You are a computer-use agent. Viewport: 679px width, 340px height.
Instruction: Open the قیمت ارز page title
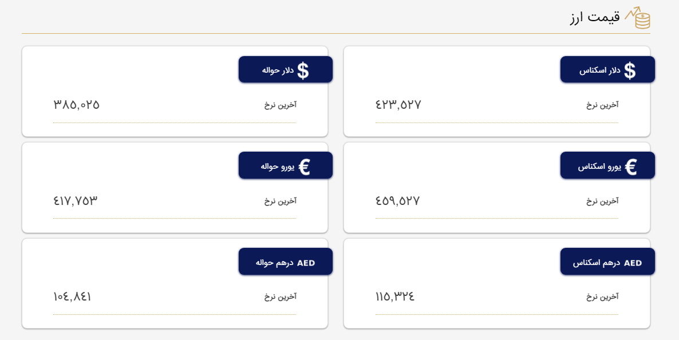tap(595, 19)
